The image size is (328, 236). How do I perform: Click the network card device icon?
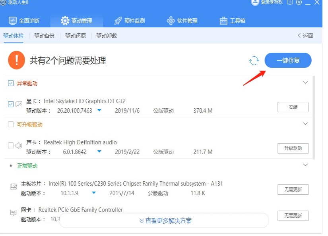(13, 213)
